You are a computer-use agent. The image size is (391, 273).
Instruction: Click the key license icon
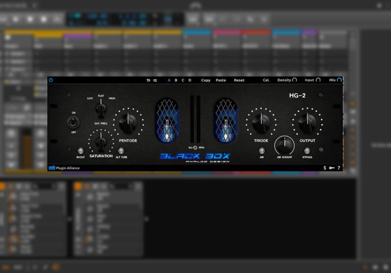pyautogui.click(x=332, y=168)
